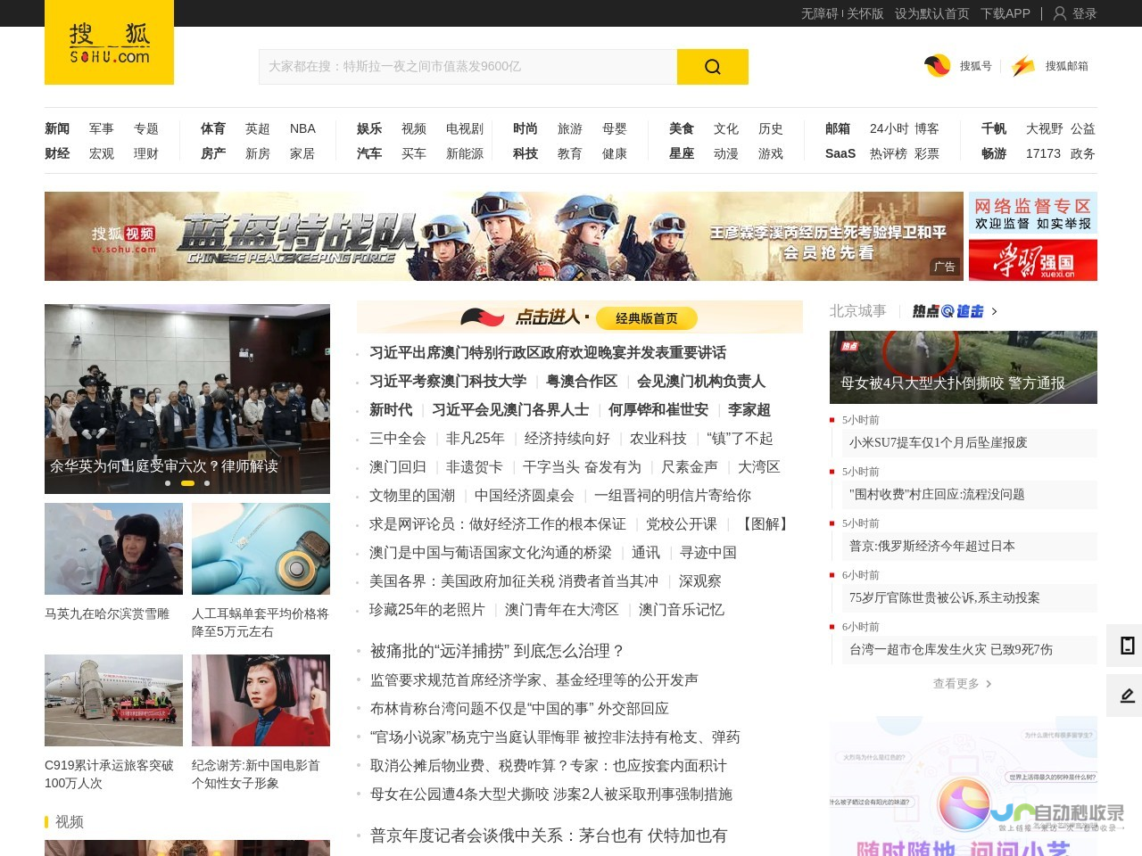1142x856 pixels.
Task: Go to NBA section
Action: click(x=302, y=128)
